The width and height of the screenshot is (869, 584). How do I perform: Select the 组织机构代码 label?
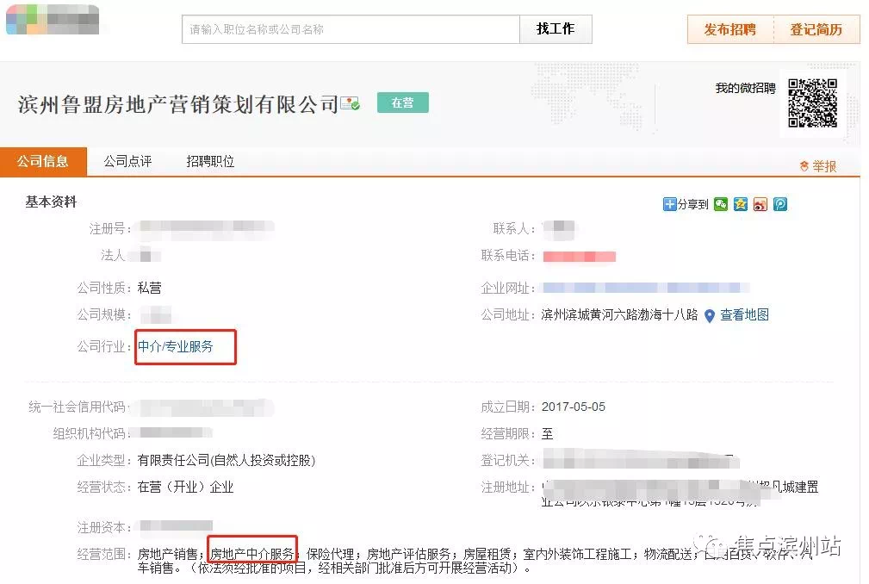[92, 434]
